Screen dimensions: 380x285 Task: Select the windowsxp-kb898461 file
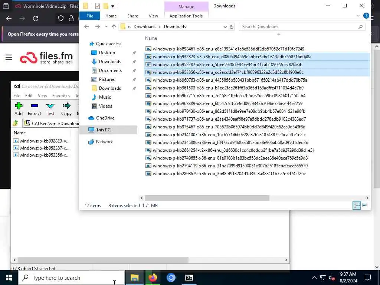229,49
